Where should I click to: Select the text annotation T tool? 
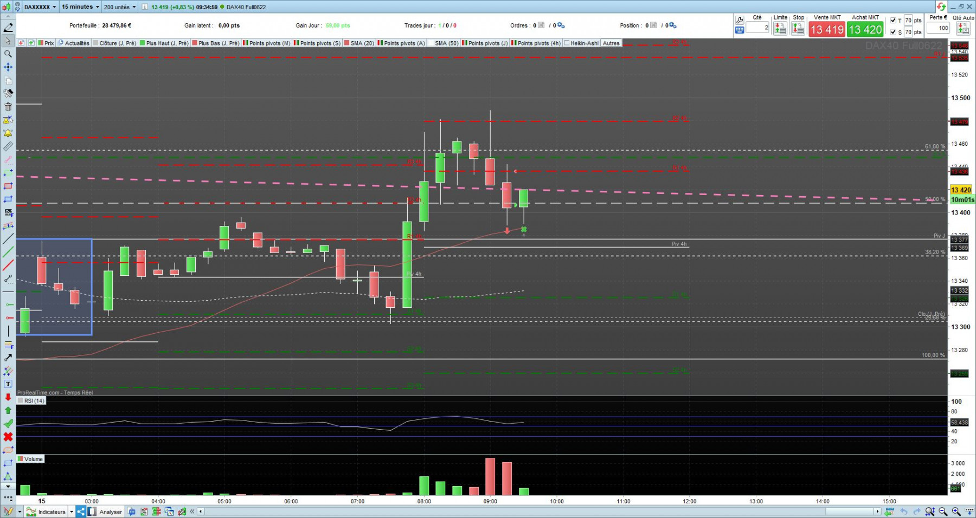click(8, 384)
